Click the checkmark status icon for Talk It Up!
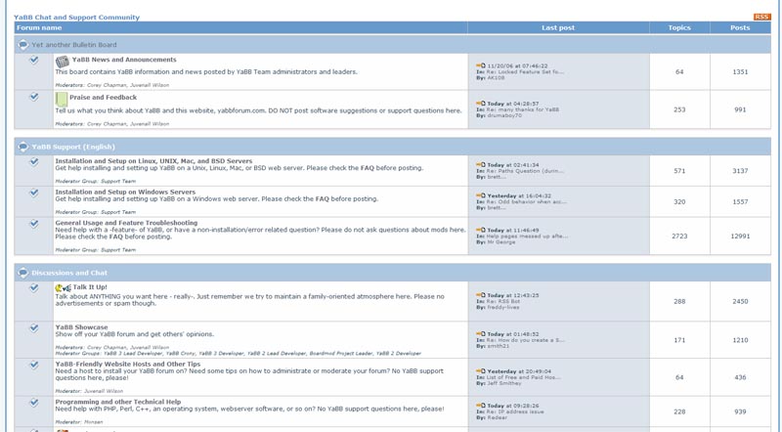 coord(34,287)
